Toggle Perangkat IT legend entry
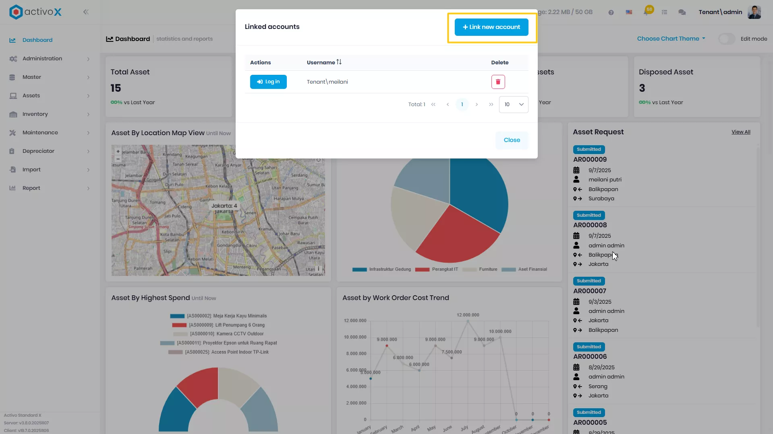 click(x=437, y=269)
